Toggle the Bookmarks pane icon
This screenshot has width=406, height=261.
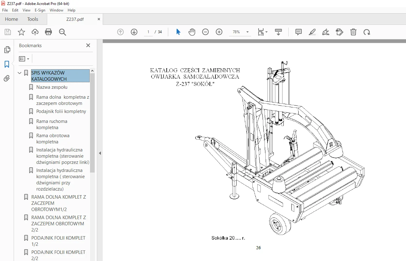point(7,64)
